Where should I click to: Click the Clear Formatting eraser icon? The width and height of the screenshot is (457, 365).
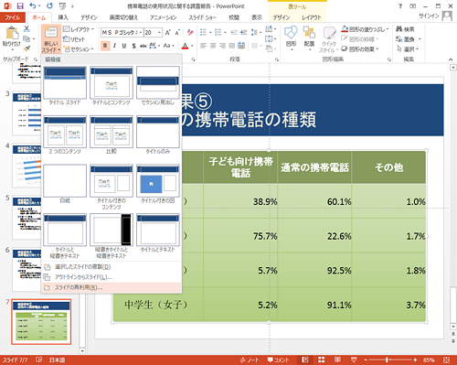coord(190,32)
